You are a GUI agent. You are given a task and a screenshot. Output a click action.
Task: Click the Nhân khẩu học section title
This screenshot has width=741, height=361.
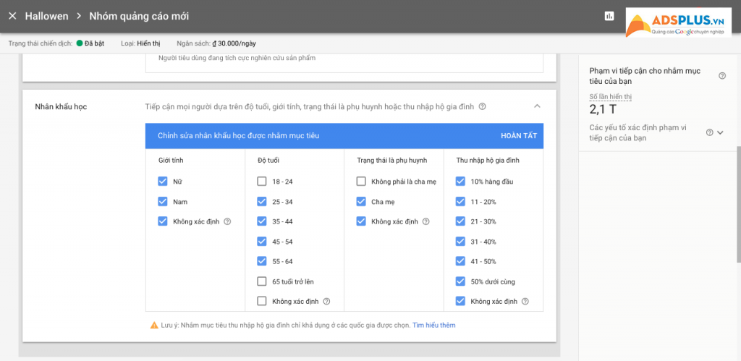click(x=61, y=107)
